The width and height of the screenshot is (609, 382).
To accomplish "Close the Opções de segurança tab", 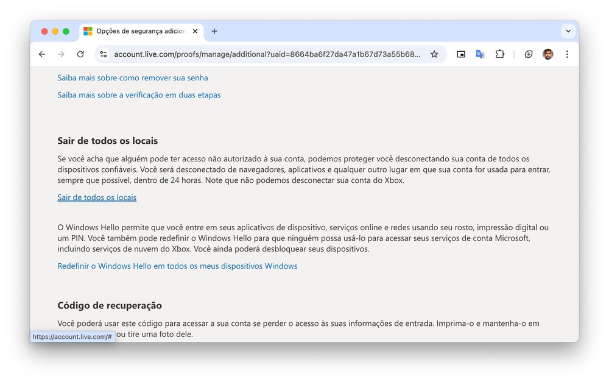I will pos(195,31).
